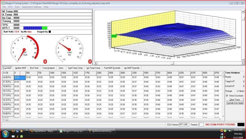Select the 0128 cell in 24.95 Psi row

click(79, 77)
